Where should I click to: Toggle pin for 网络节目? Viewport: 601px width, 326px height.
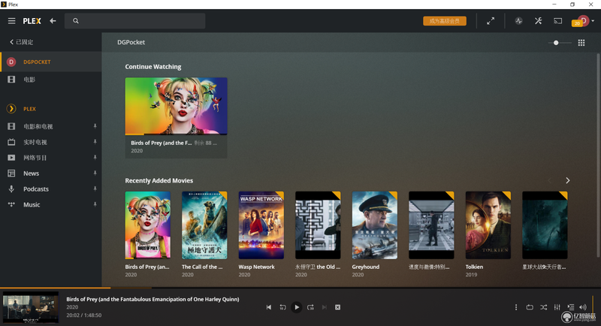(95, 158)
